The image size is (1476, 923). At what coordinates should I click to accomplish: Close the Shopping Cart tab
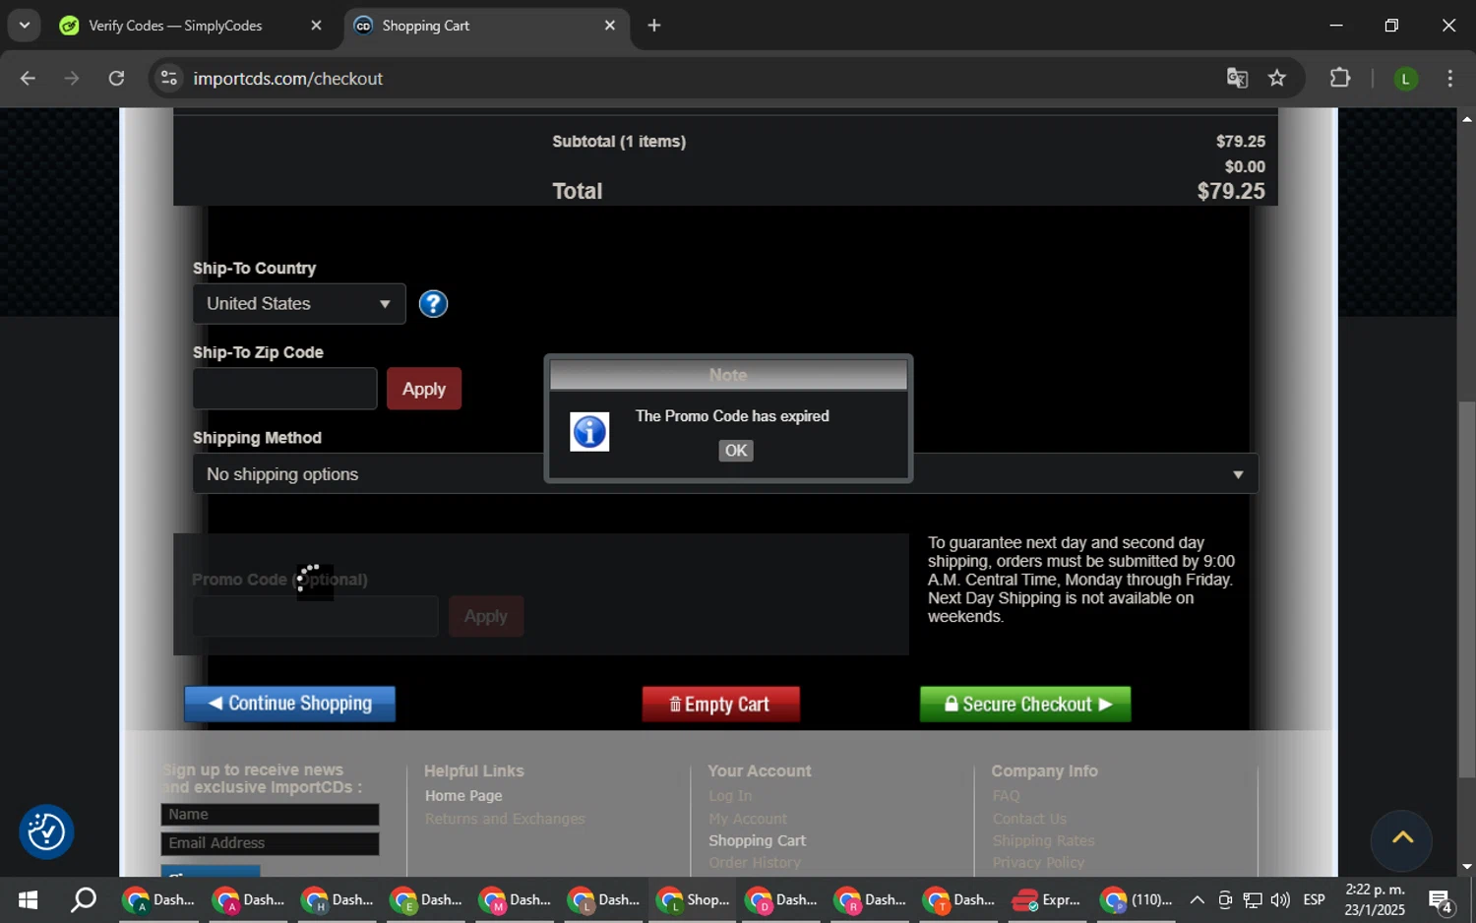click(610, 26)
